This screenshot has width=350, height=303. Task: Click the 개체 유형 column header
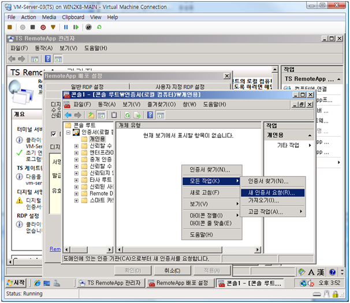click(189, 125)
